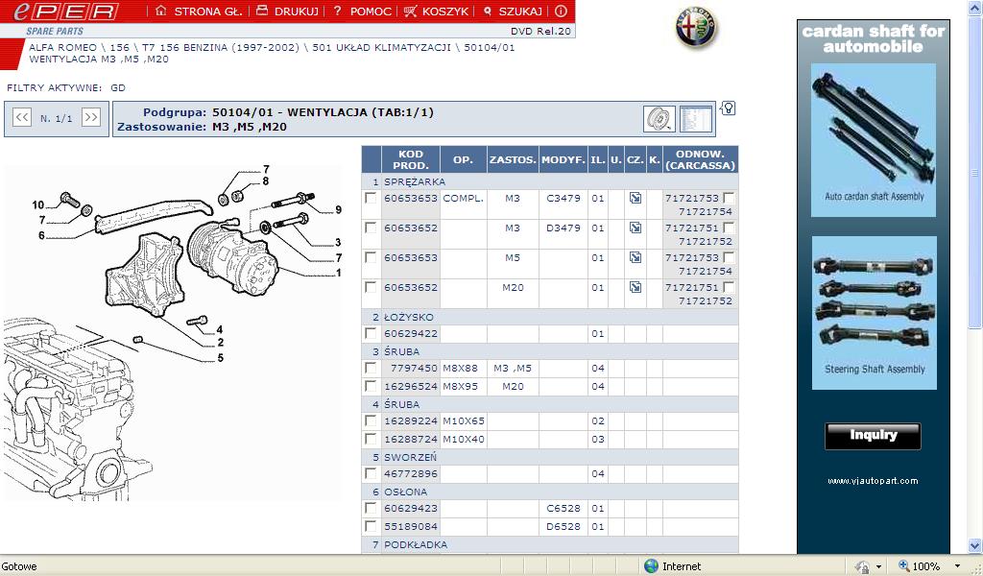Click the page scrollbar down arrow
Image resolution: width=983 pixels, height=576 pixels.
tap(975, 545)
